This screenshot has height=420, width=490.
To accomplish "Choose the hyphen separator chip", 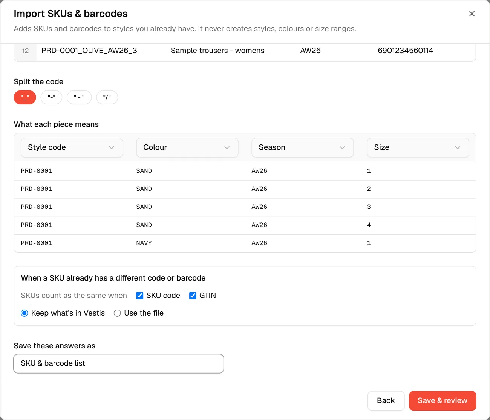I will pyautogui.click(x=51, y=97).
